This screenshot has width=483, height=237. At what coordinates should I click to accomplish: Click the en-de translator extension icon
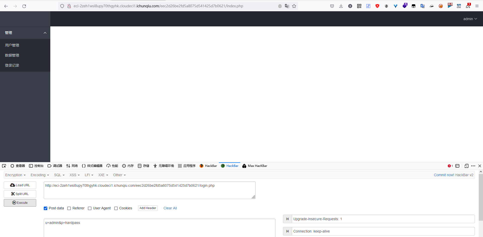[459, 6]
